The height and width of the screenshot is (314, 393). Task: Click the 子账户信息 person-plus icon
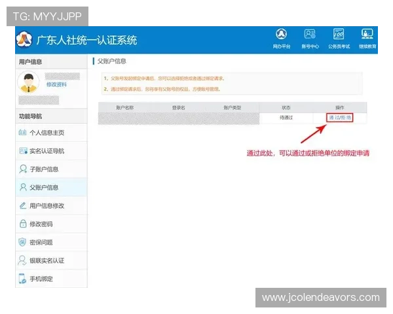[23, 169]
